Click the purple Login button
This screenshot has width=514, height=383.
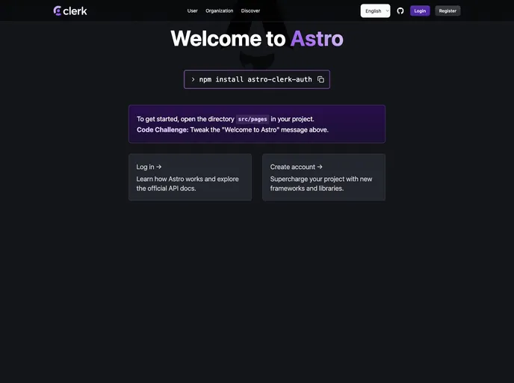pos(420,10)
